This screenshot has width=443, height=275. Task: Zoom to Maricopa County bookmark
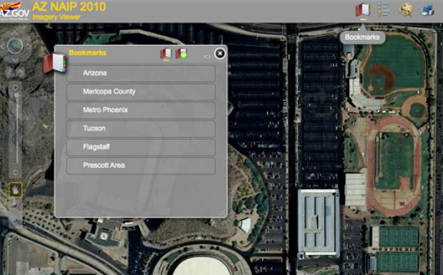141,91
